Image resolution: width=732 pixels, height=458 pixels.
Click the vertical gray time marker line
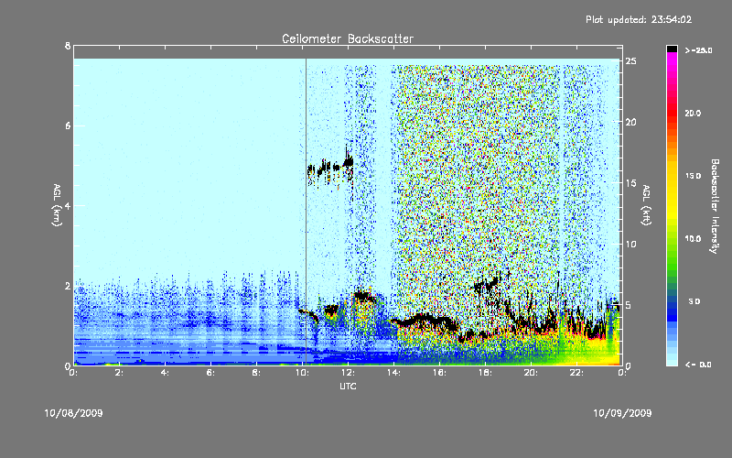point(306,211)
